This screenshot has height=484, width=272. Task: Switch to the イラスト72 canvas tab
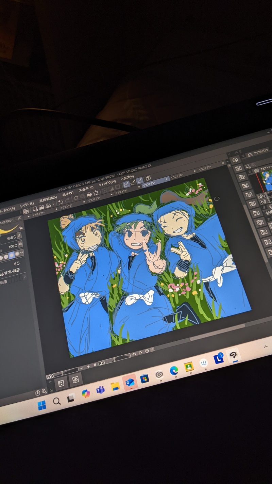pos(66,207)
